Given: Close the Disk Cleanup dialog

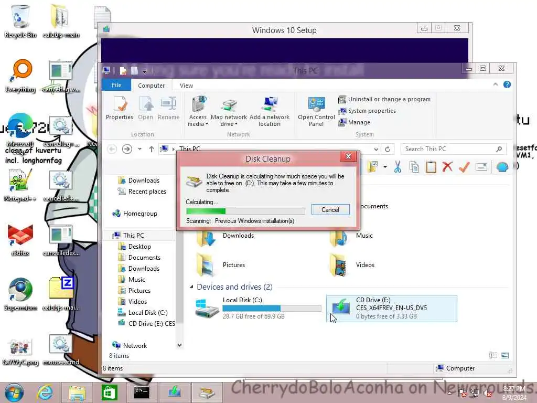Looking at the screenshot, I should point(348,156).
